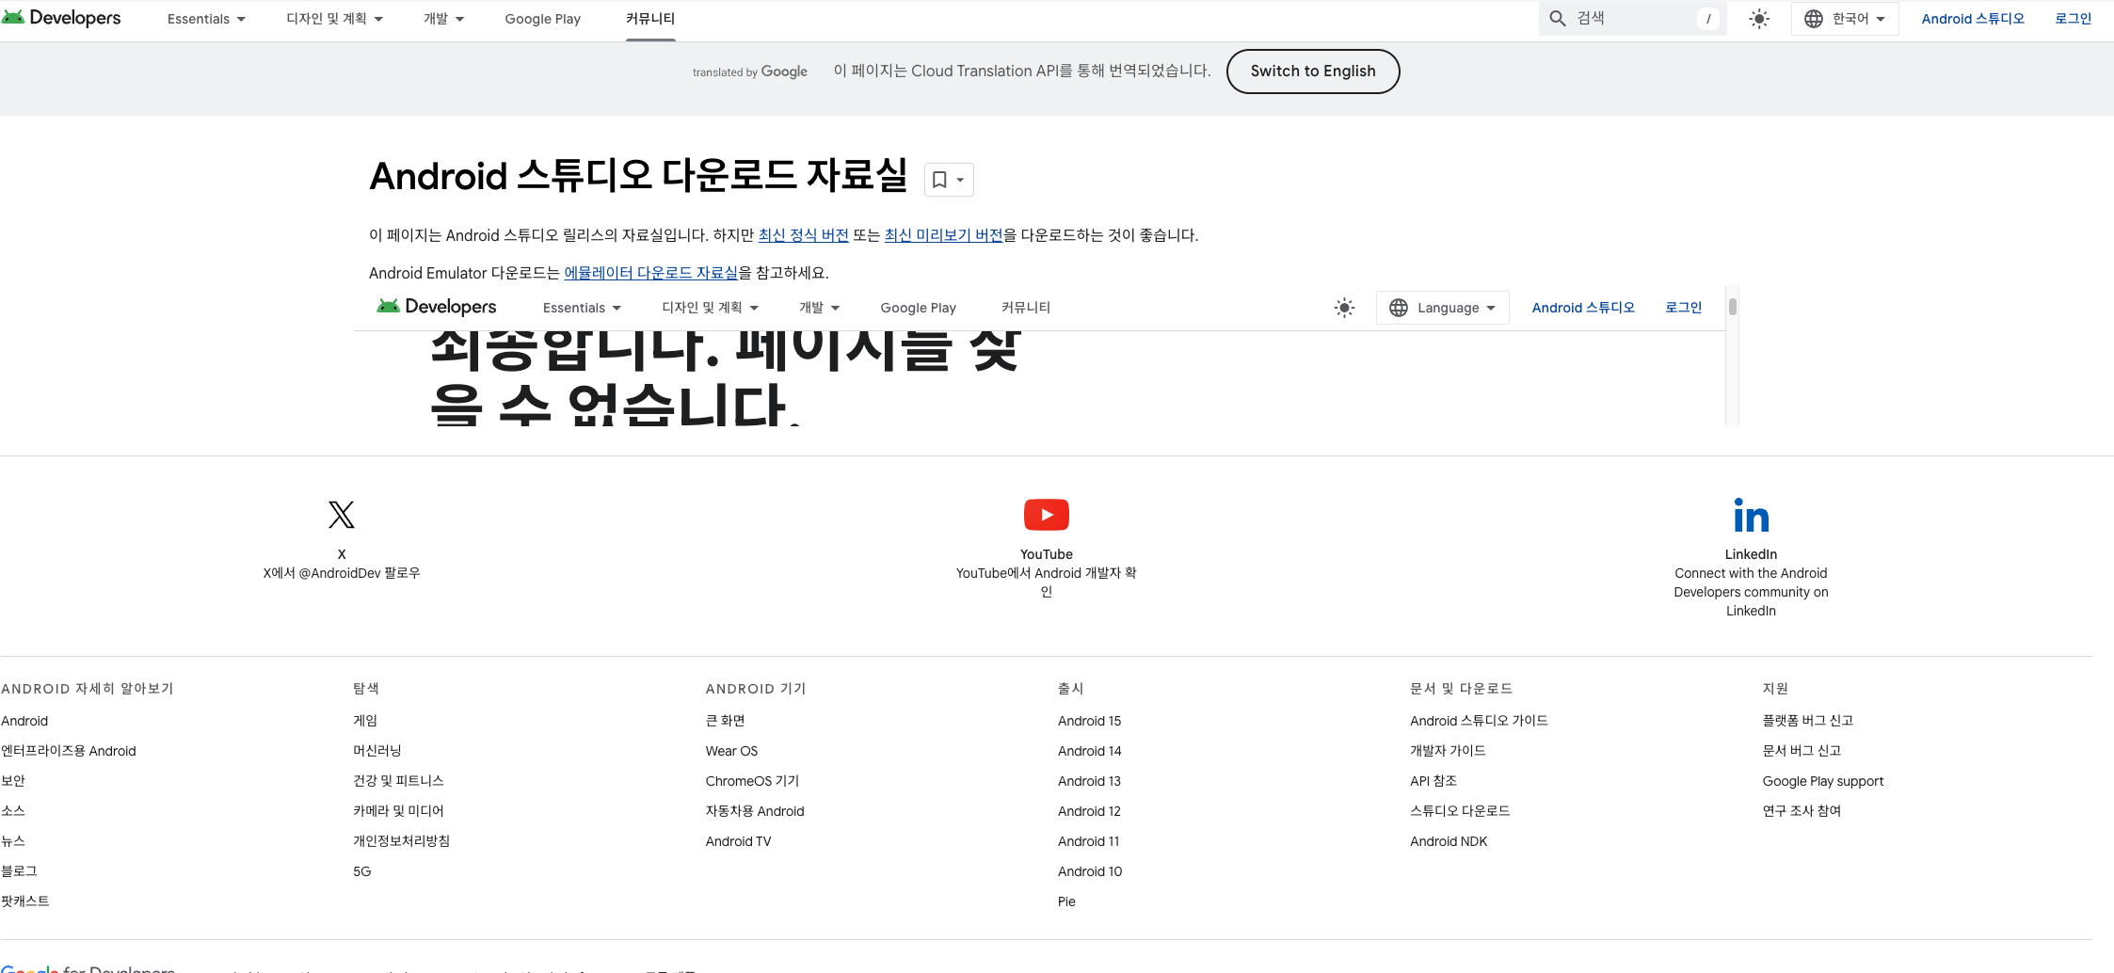Click the YouTube label under the YouTube icon
Screen dimensions: 2114x973
(1047, 554)
